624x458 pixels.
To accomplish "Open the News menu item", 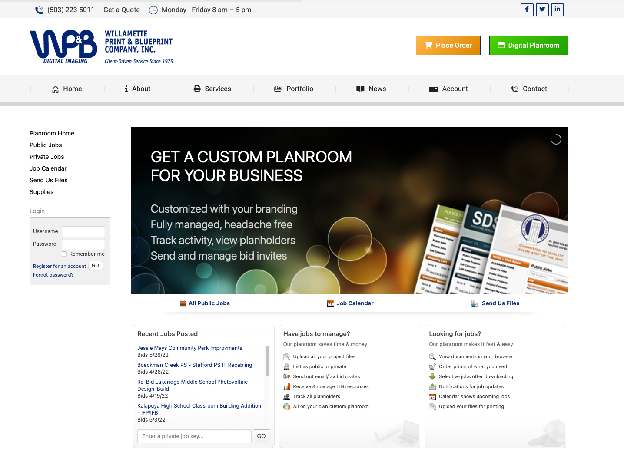I will click(371, 89).
